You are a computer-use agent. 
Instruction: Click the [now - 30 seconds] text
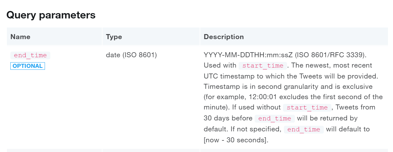tap(236, 140)
